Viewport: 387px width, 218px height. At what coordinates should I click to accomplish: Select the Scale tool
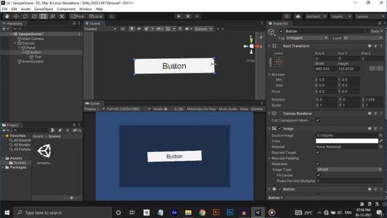pyautogui.click(x=34, y=16)
